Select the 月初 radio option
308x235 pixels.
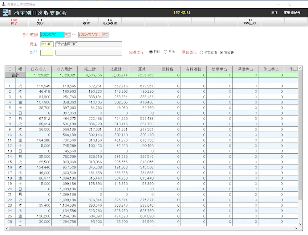click(166, 52)
